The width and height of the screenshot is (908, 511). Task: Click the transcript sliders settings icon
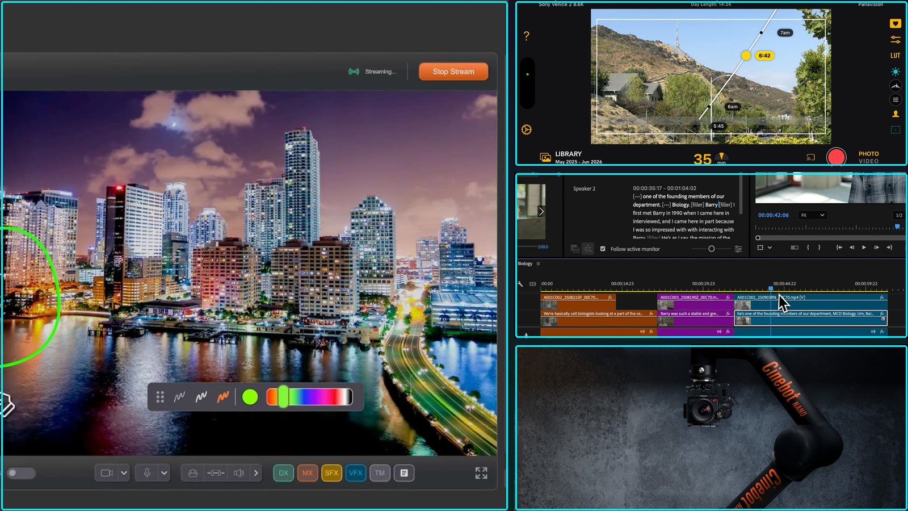click(738, 249)
